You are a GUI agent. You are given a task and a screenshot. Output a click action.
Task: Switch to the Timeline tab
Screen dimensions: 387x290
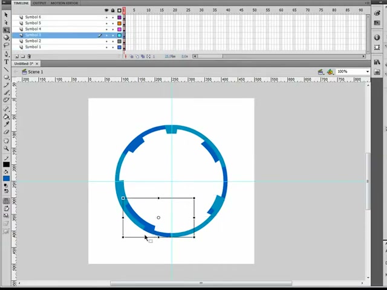[21, 3]
